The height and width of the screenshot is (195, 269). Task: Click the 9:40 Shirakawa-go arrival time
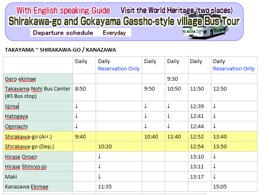point(80,137)
